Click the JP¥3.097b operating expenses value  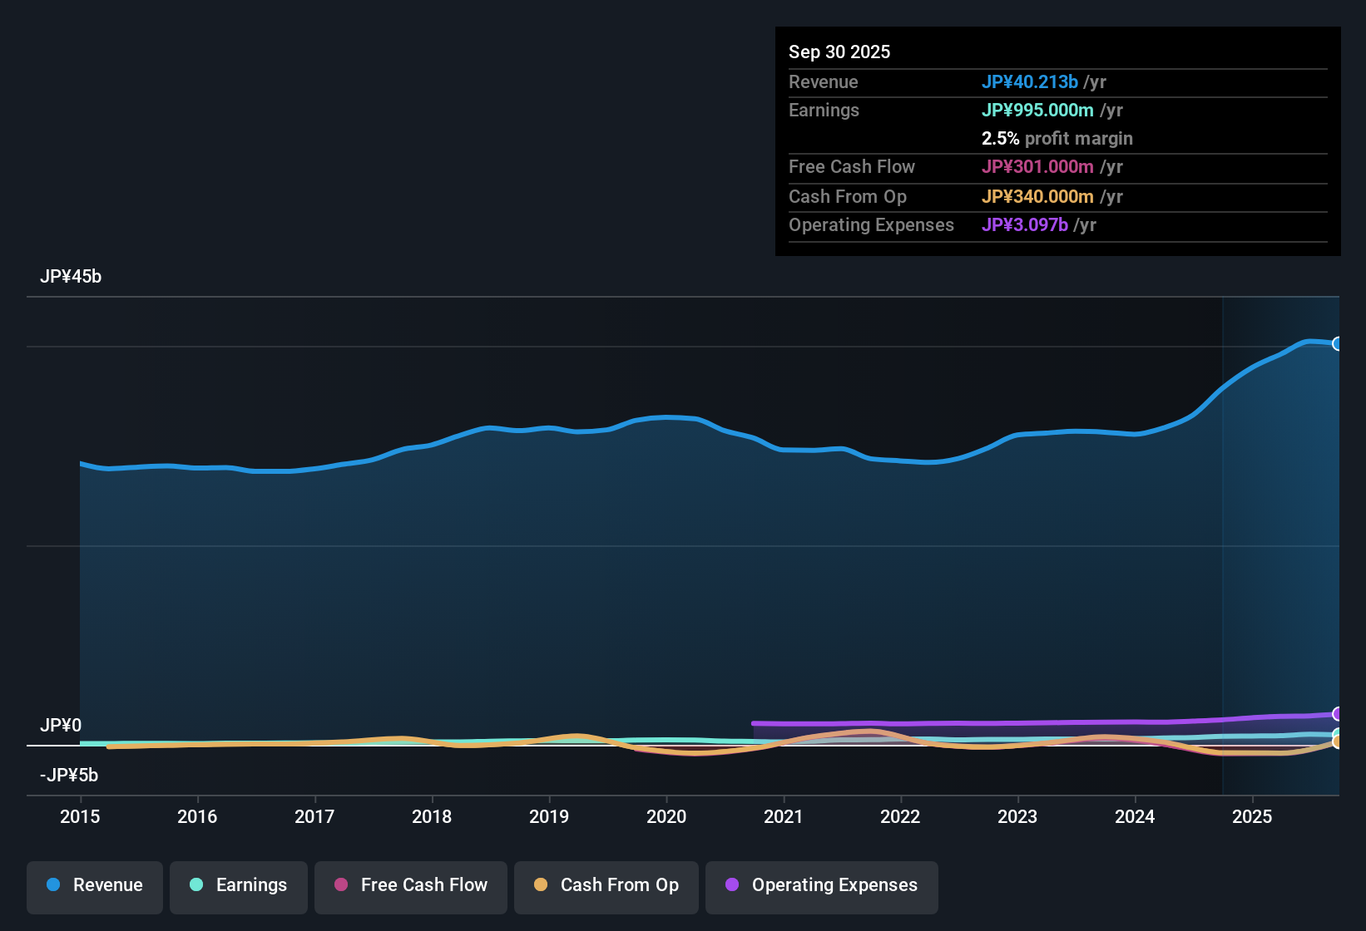[1024, 224]
